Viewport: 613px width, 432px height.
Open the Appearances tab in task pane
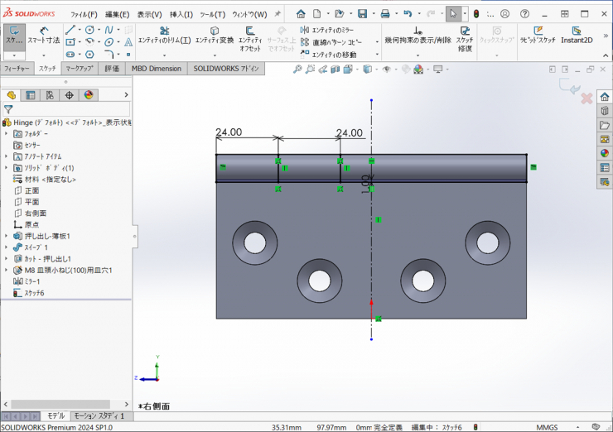pyautogui.click(x=604, y=152)
